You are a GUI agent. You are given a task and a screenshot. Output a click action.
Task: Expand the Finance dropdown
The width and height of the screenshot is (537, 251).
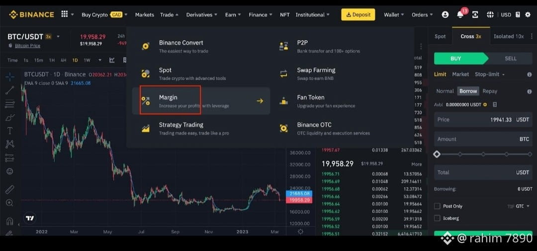pyautogui.click(x=261, y=15)
